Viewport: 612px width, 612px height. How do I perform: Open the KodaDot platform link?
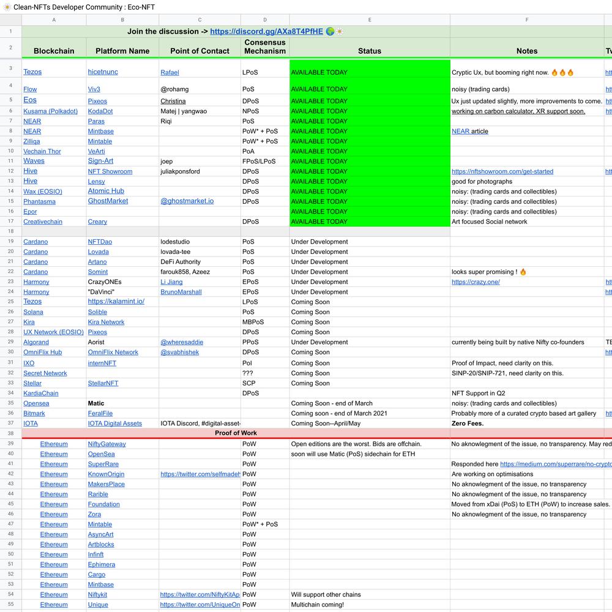tap(100, 111)
